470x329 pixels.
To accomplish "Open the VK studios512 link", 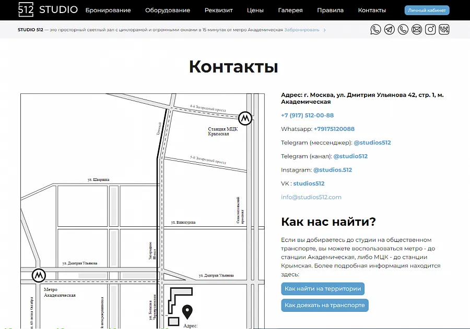I will pos(309,184).
